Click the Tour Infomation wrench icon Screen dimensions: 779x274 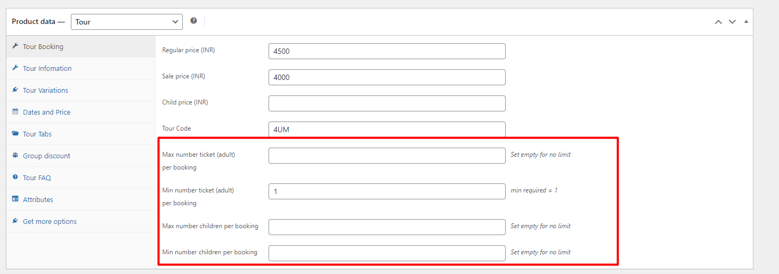(x=15, y=68)
